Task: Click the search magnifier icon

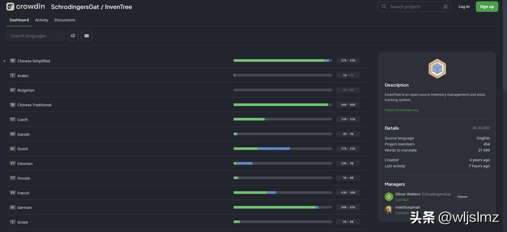Action: coord(384,7)
